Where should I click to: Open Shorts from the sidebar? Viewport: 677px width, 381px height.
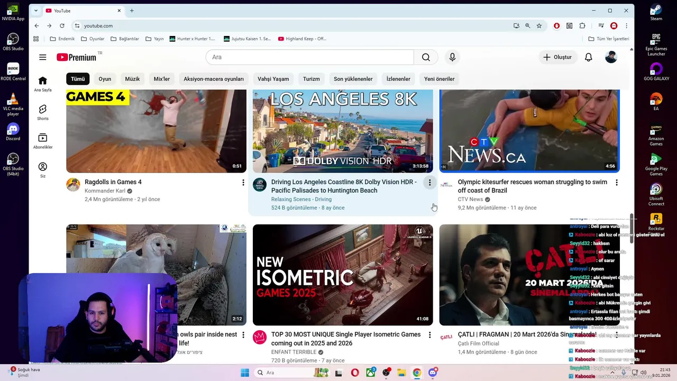click(x=43, y=112)
